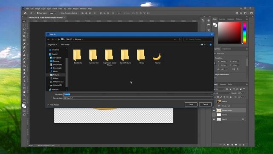The image size is (273, 154).
Task: Click the three-dots more options in options bar
Action: [119, 13]
